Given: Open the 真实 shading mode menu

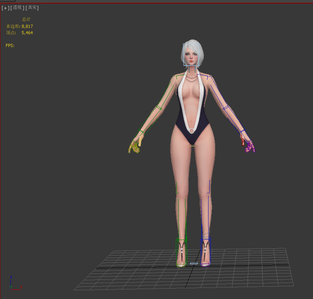Looking at the screenshot, I should pos(32,8).
